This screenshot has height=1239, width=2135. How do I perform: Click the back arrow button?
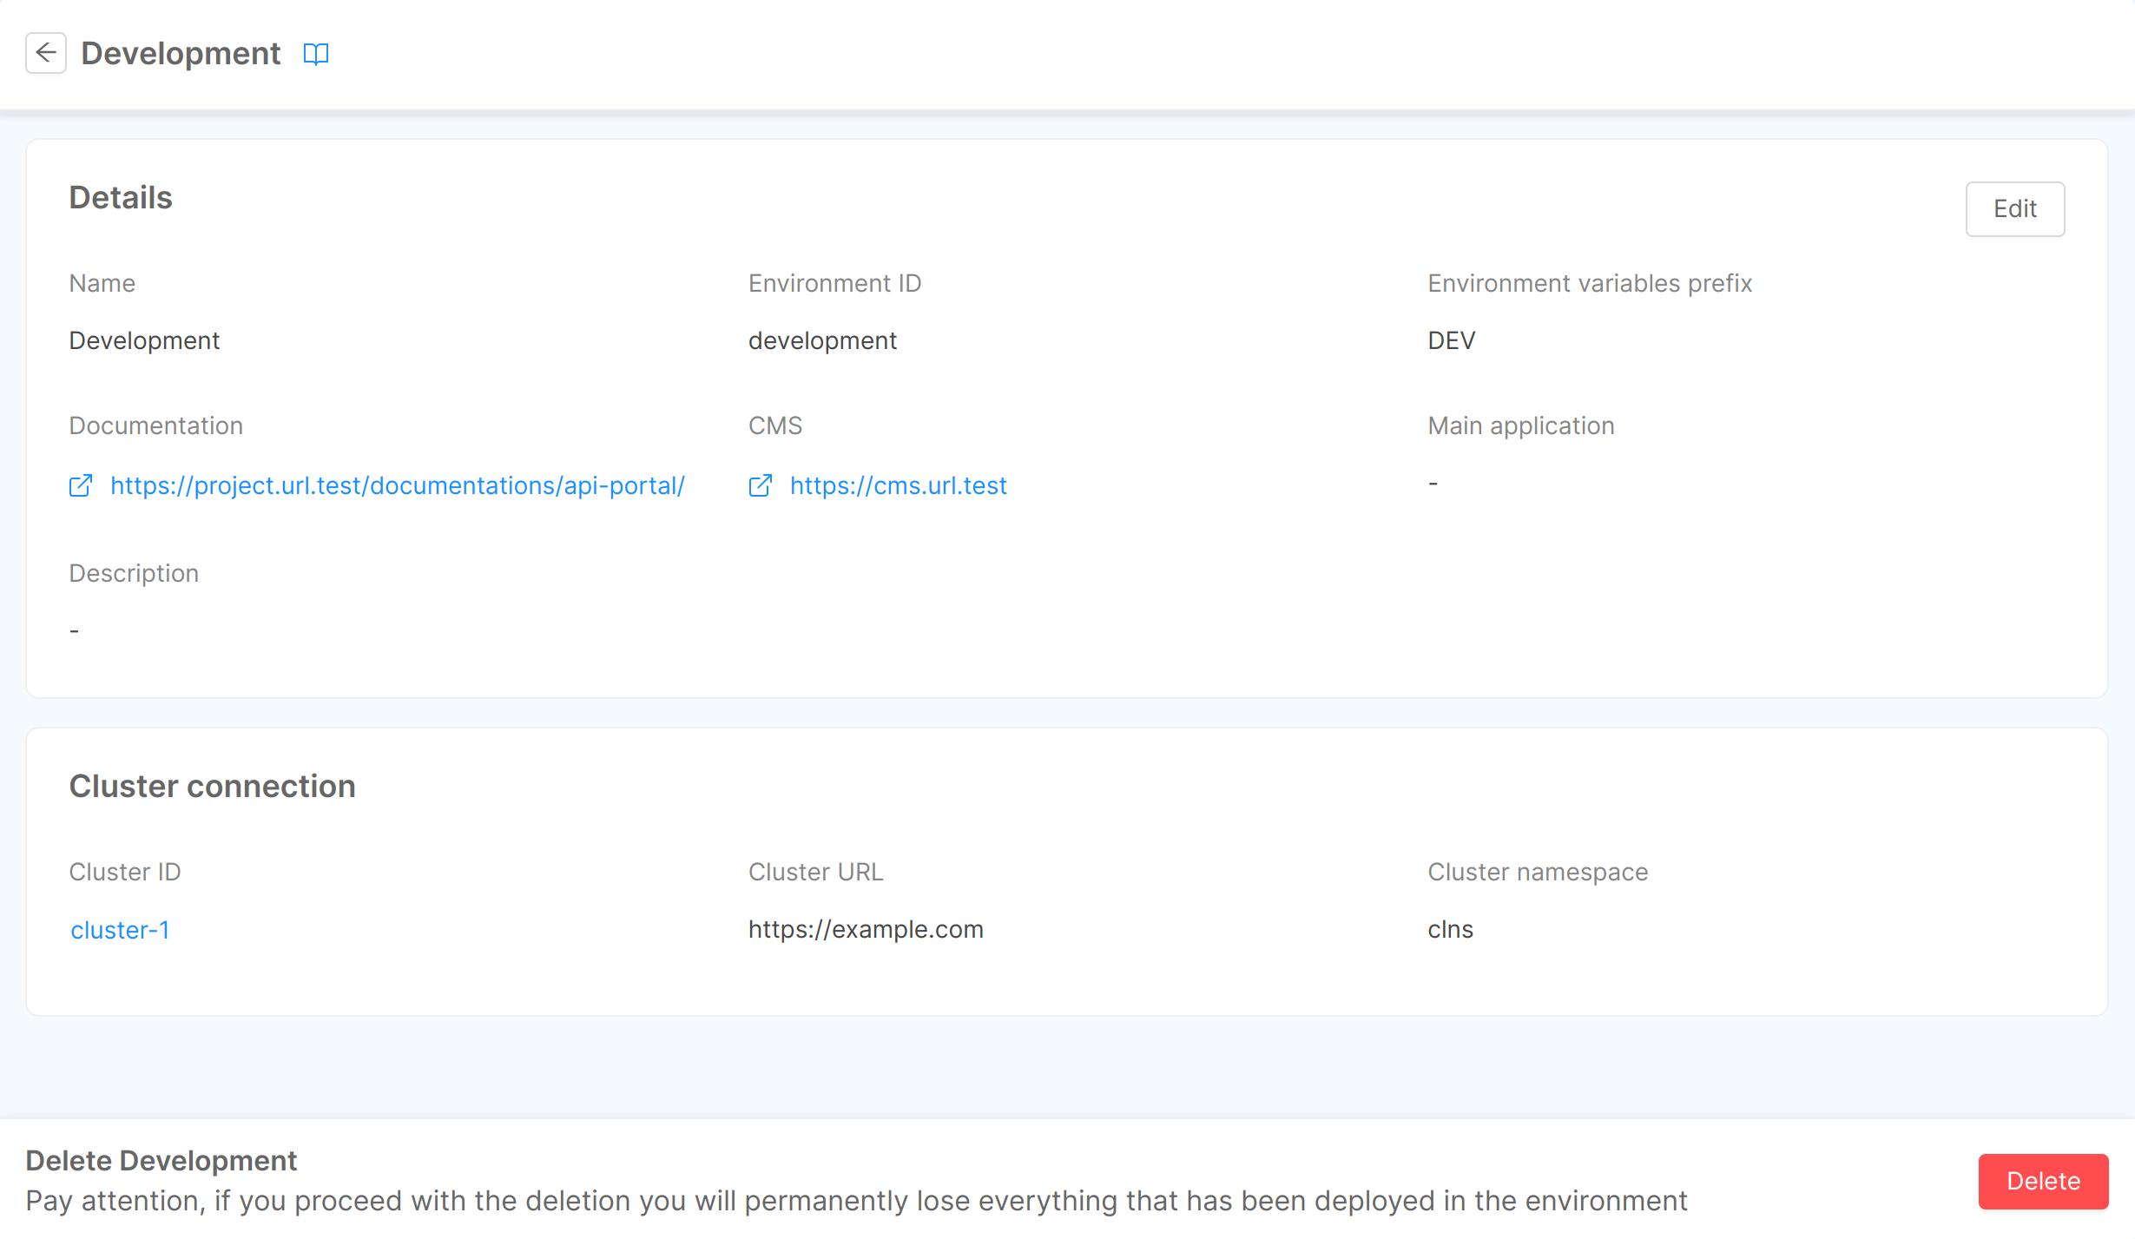(x=46, y=53)
